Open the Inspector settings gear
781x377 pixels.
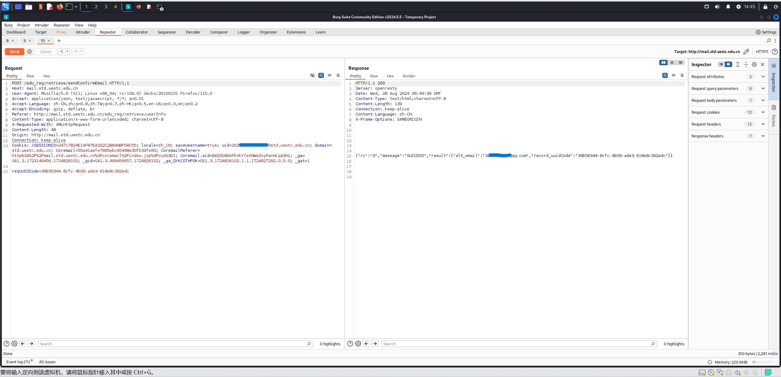pyautogui.click(x=754, y=64)
